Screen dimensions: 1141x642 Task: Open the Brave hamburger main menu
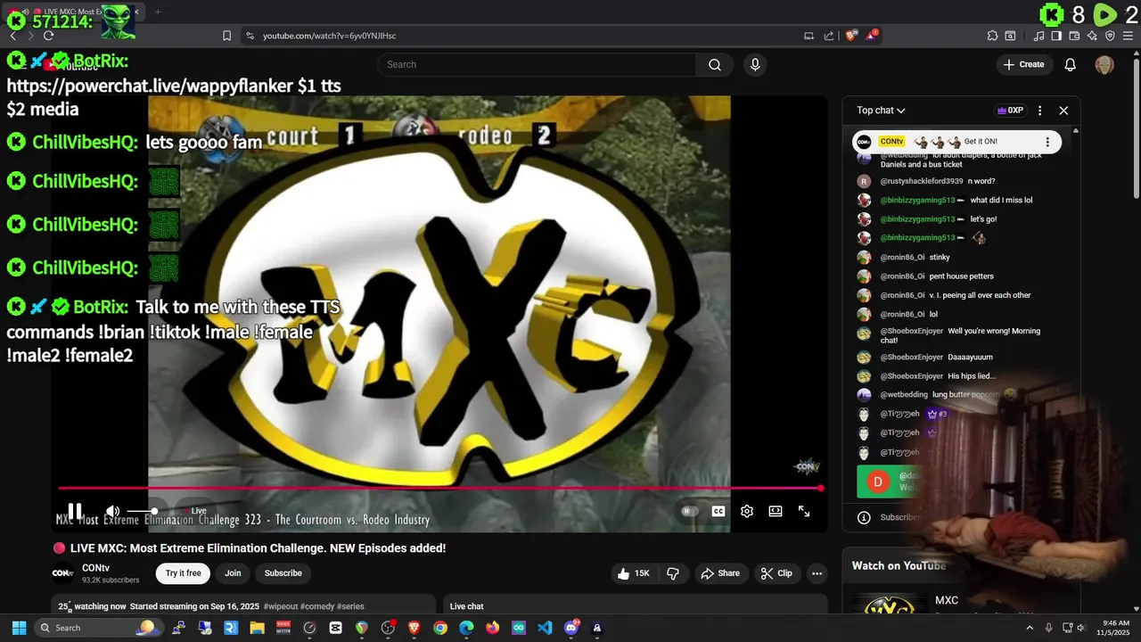1129,36
